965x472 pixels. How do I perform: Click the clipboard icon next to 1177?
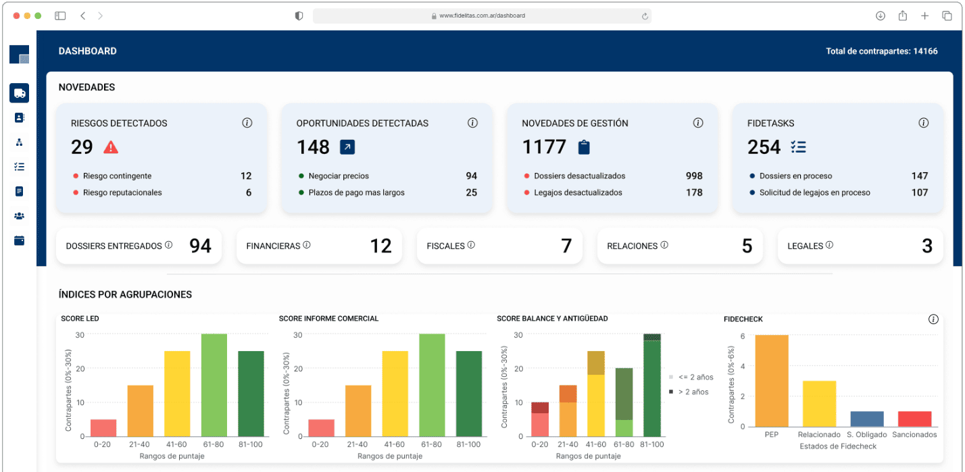click(583, 147)
